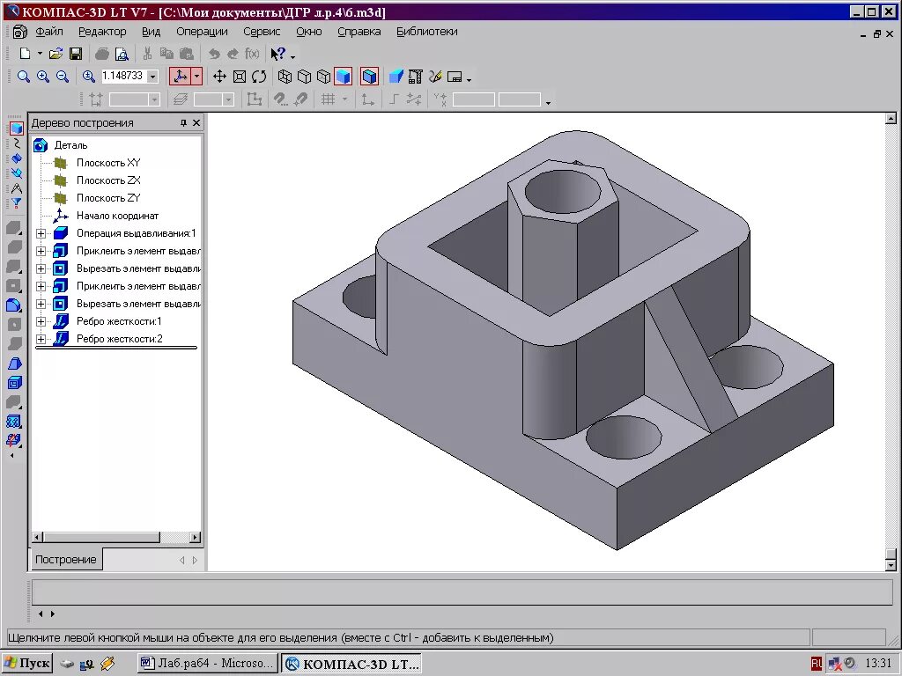Click the auxiliary geometry panel icon
Viewport: 902px width, 676px height.
tap(16, 173)
